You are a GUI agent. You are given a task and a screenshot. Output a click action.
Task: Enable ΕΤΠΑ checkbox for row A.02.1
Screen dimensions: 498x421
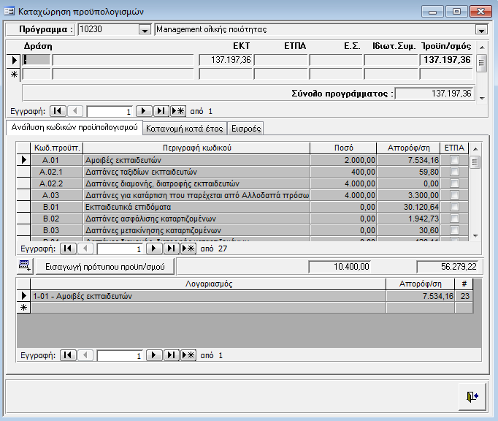pyautogui.click(x=455, y=172)
